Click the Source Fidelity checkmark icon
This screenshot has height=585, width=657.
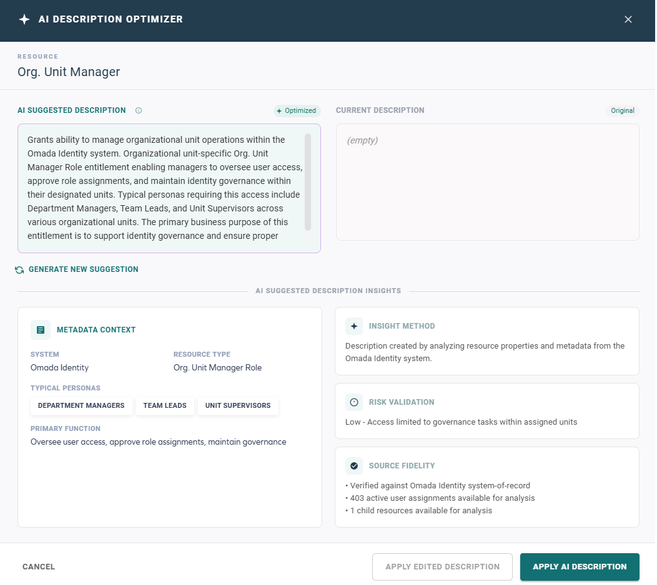pyautogui.click(x=354, y=466)
